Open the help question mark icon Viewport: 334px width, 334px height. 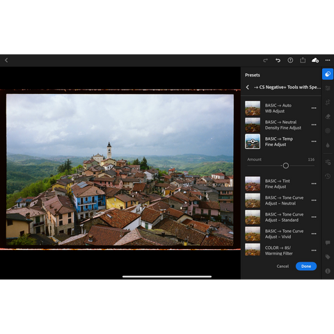click(x=290, y=61)
